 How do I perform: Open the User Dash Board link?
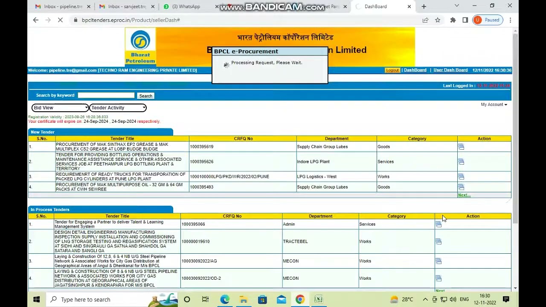(x=450, y=70)
